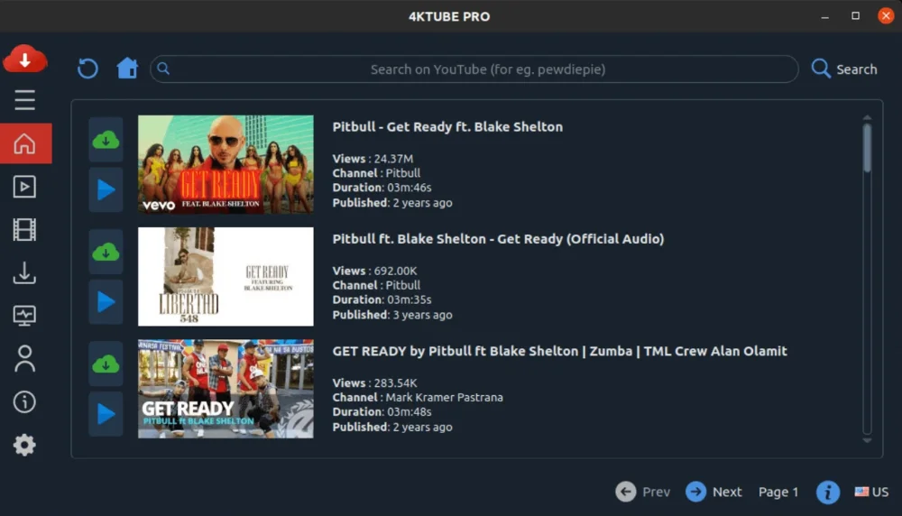Click the blue home icon in toolbar
This screenshot has height=516, width=902.
(x=127, y=68)
